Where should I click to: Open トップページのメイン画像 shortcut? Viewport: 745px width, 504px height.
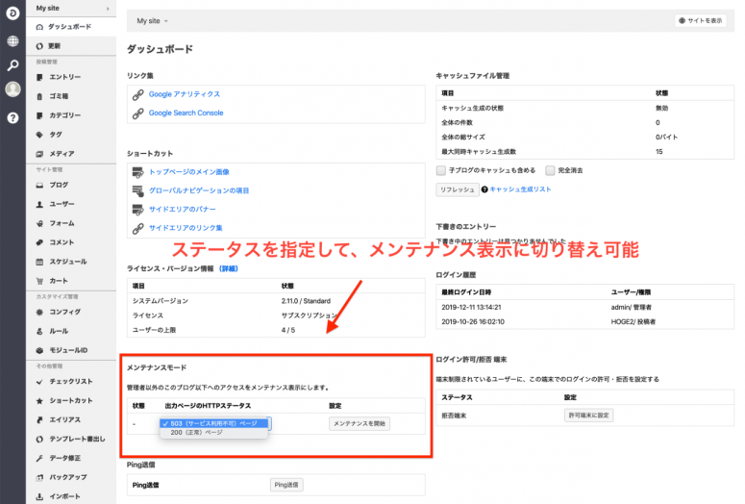[189, 171]
